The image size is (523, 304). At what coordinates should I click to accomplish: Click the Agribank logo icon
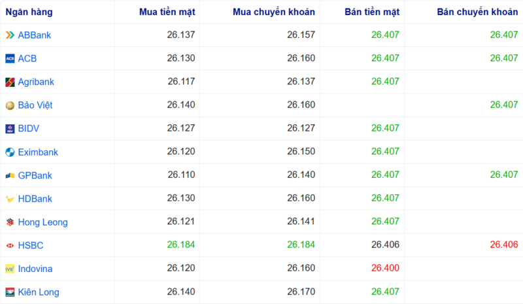(x=10, y=82)
